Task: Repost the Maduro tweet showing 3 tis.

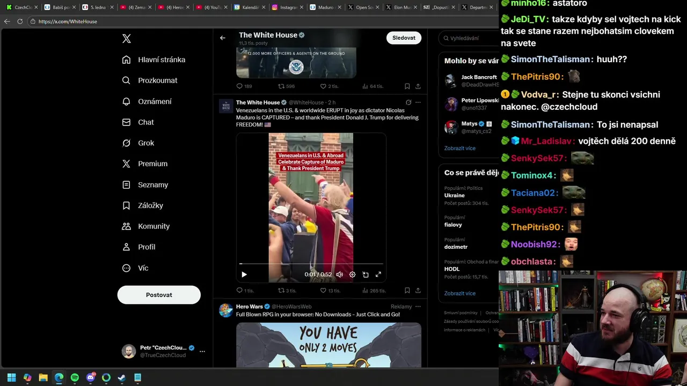Action: pos(287,291)
